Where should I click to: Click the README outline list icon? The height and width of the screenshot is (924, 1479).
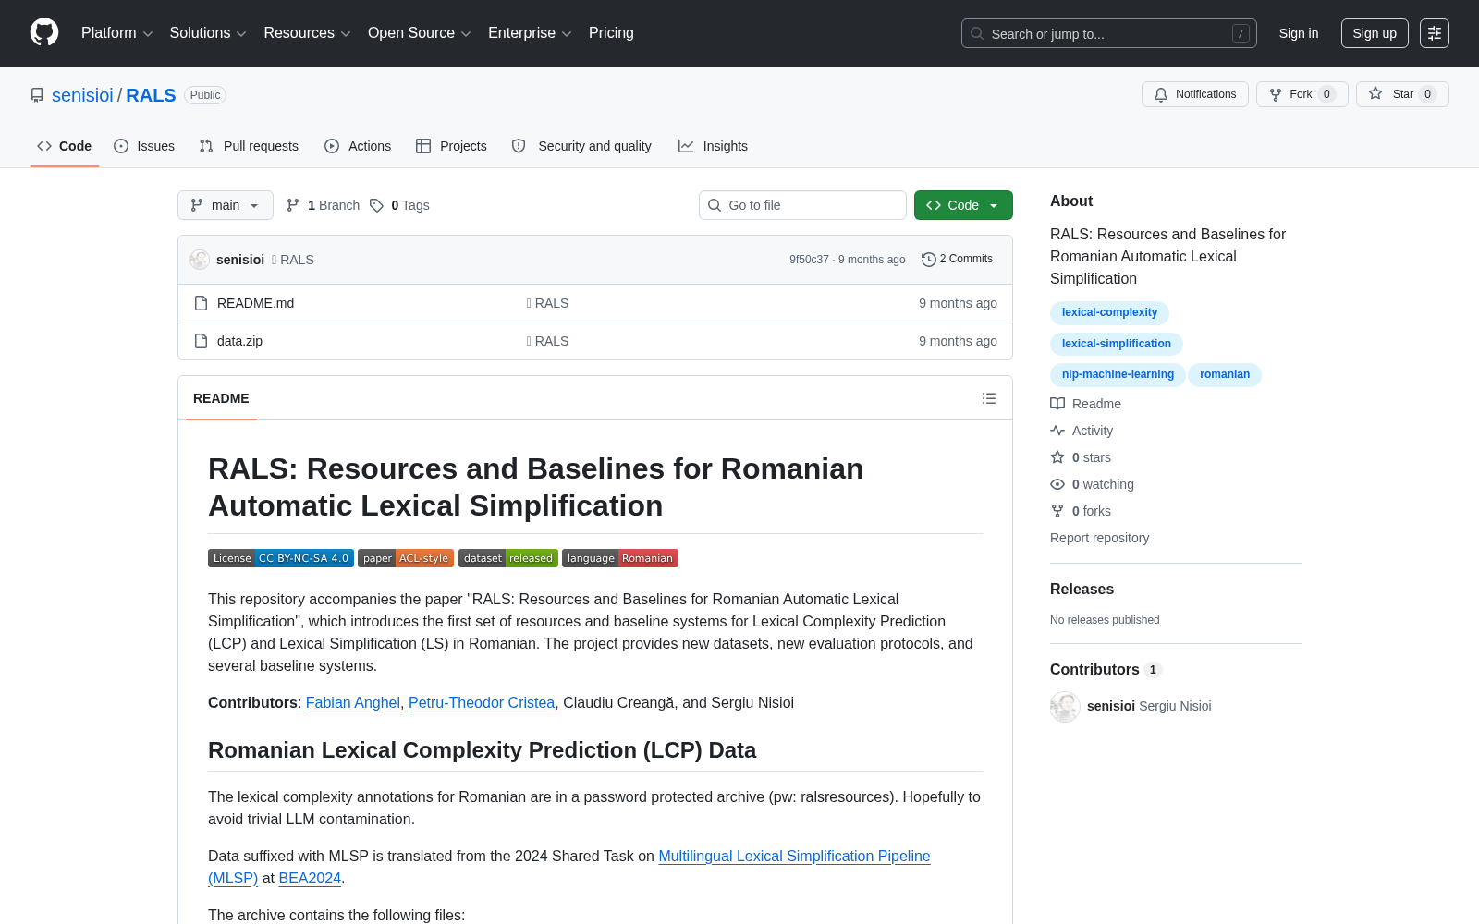[x=989, y=398]
